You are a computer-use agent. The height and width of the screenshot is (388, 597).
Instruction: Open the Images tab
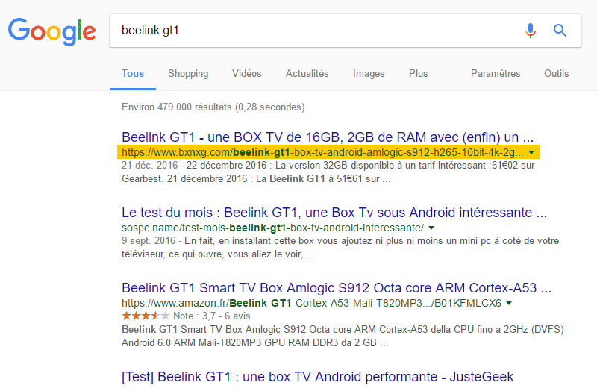coord(369,73)
